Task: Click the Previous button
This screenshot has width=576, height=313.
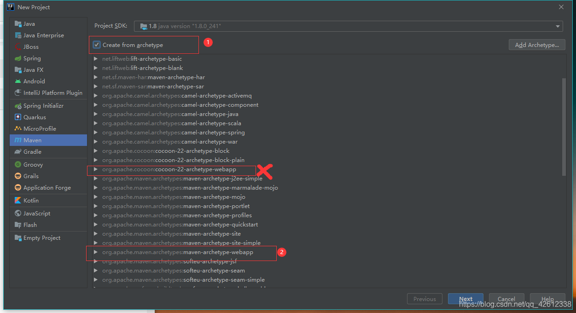Action: tap(425, 299)
